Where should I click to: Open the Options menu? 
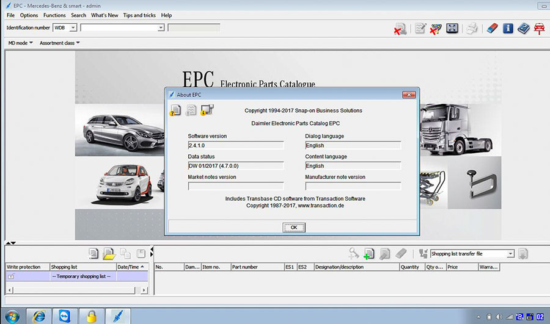tap(29, 15)
